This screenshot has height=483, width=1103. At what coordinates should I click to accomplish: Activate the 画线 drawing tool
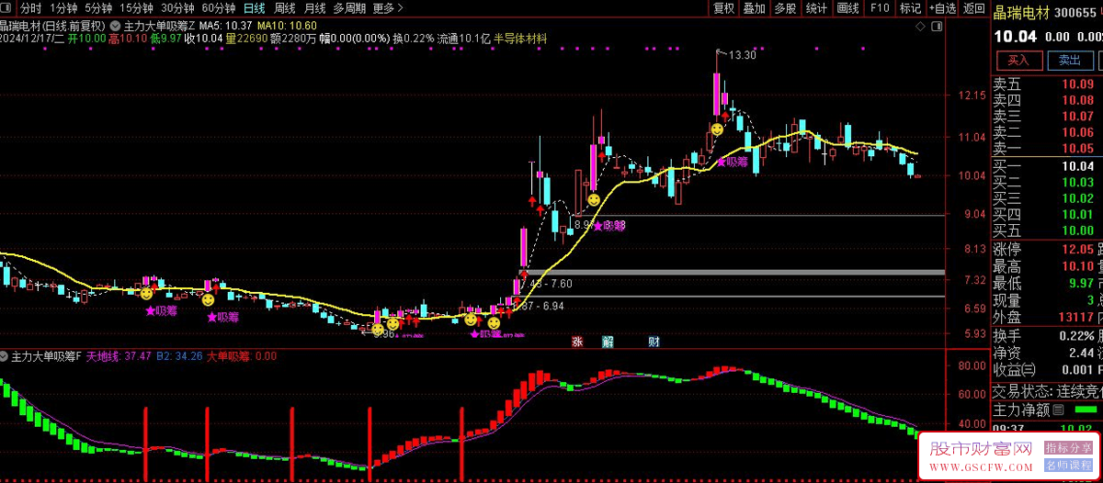coord(847,8)
